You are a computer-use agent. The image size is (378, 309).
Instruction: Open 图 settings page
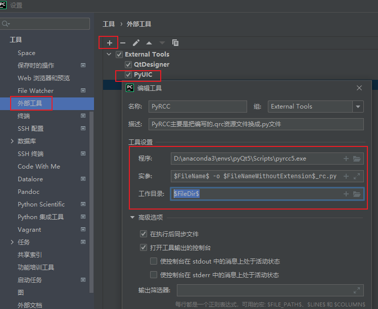[x=21, y=293]
